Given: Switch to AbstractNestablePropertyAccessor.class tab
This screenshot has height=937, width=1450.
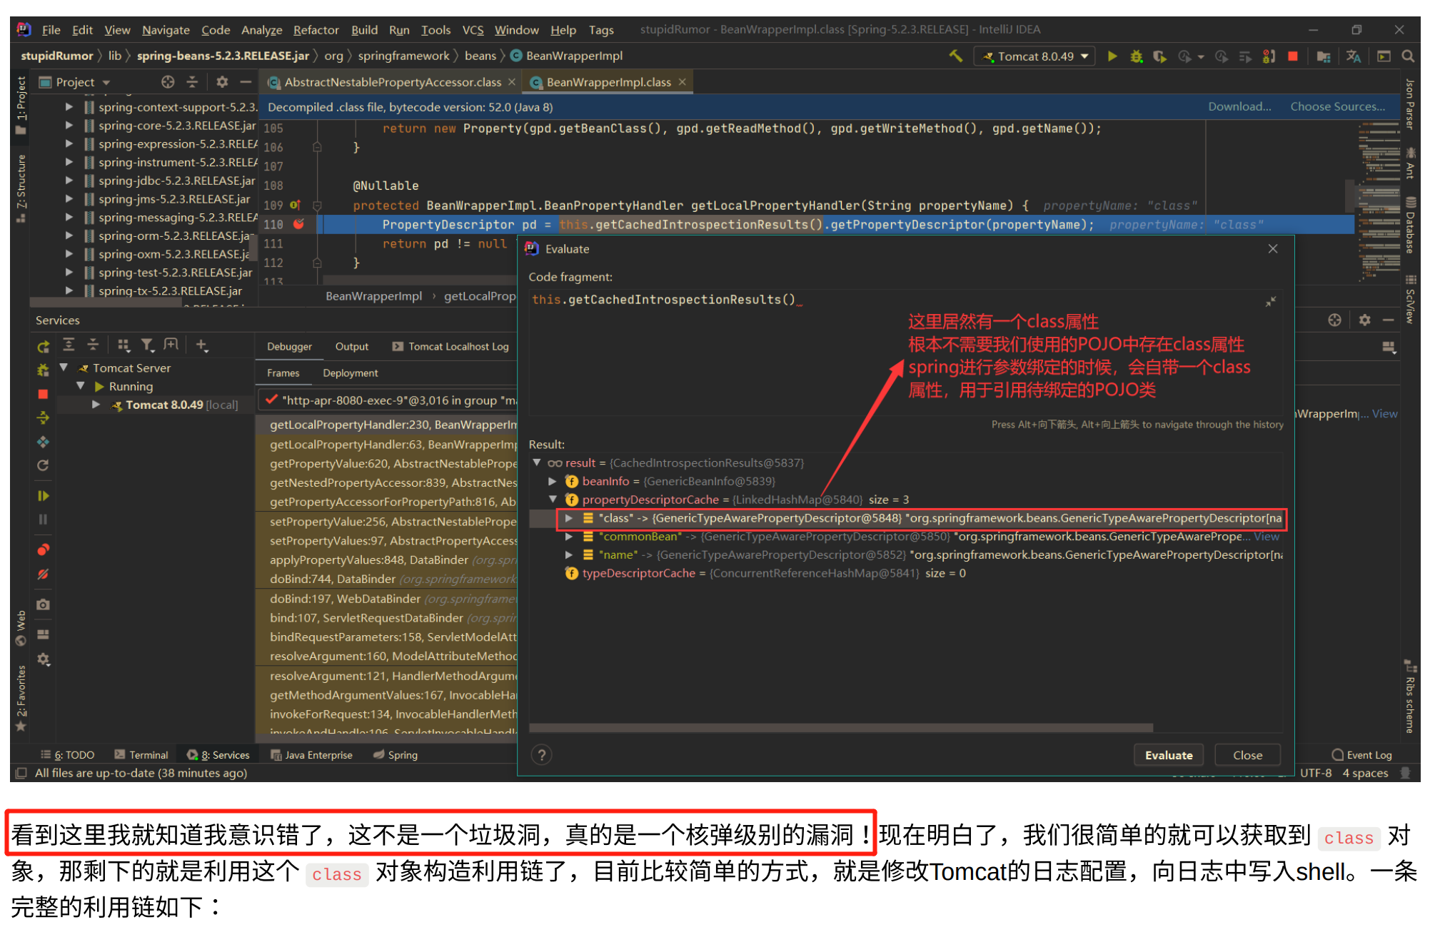Looking at the screenshot, I should click(392, 82).
